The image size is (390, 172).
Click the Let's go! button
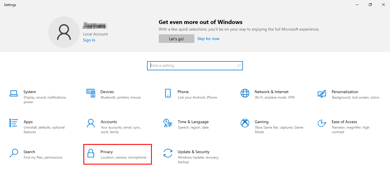[x=176, y=39]
